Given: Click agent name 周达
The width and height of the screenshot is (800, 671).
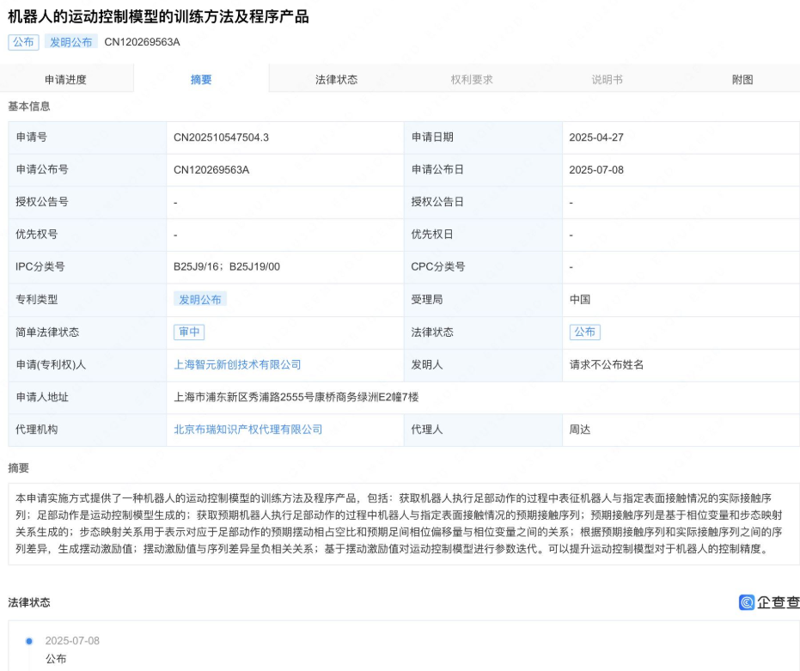Looking at the screenshot, I should tap(579, 430).
